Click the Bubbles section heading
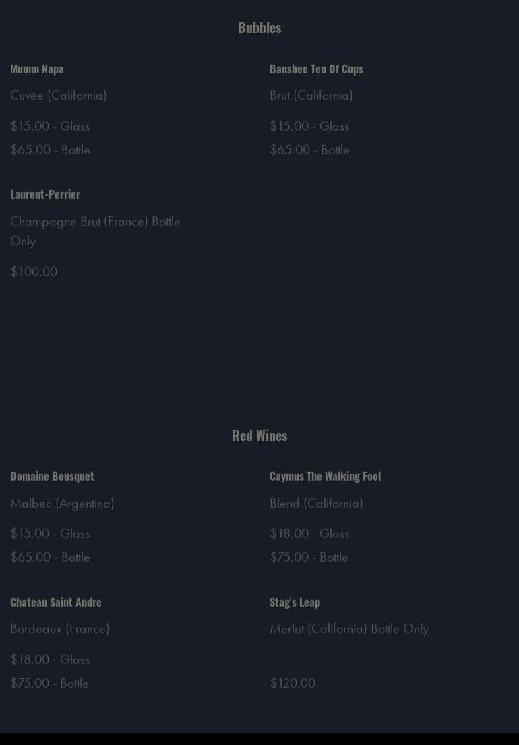Screen dimensions: 519x745 259,28
